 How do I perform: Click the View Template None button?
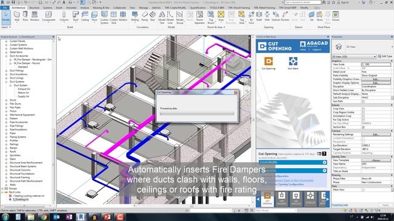[376, 160]
